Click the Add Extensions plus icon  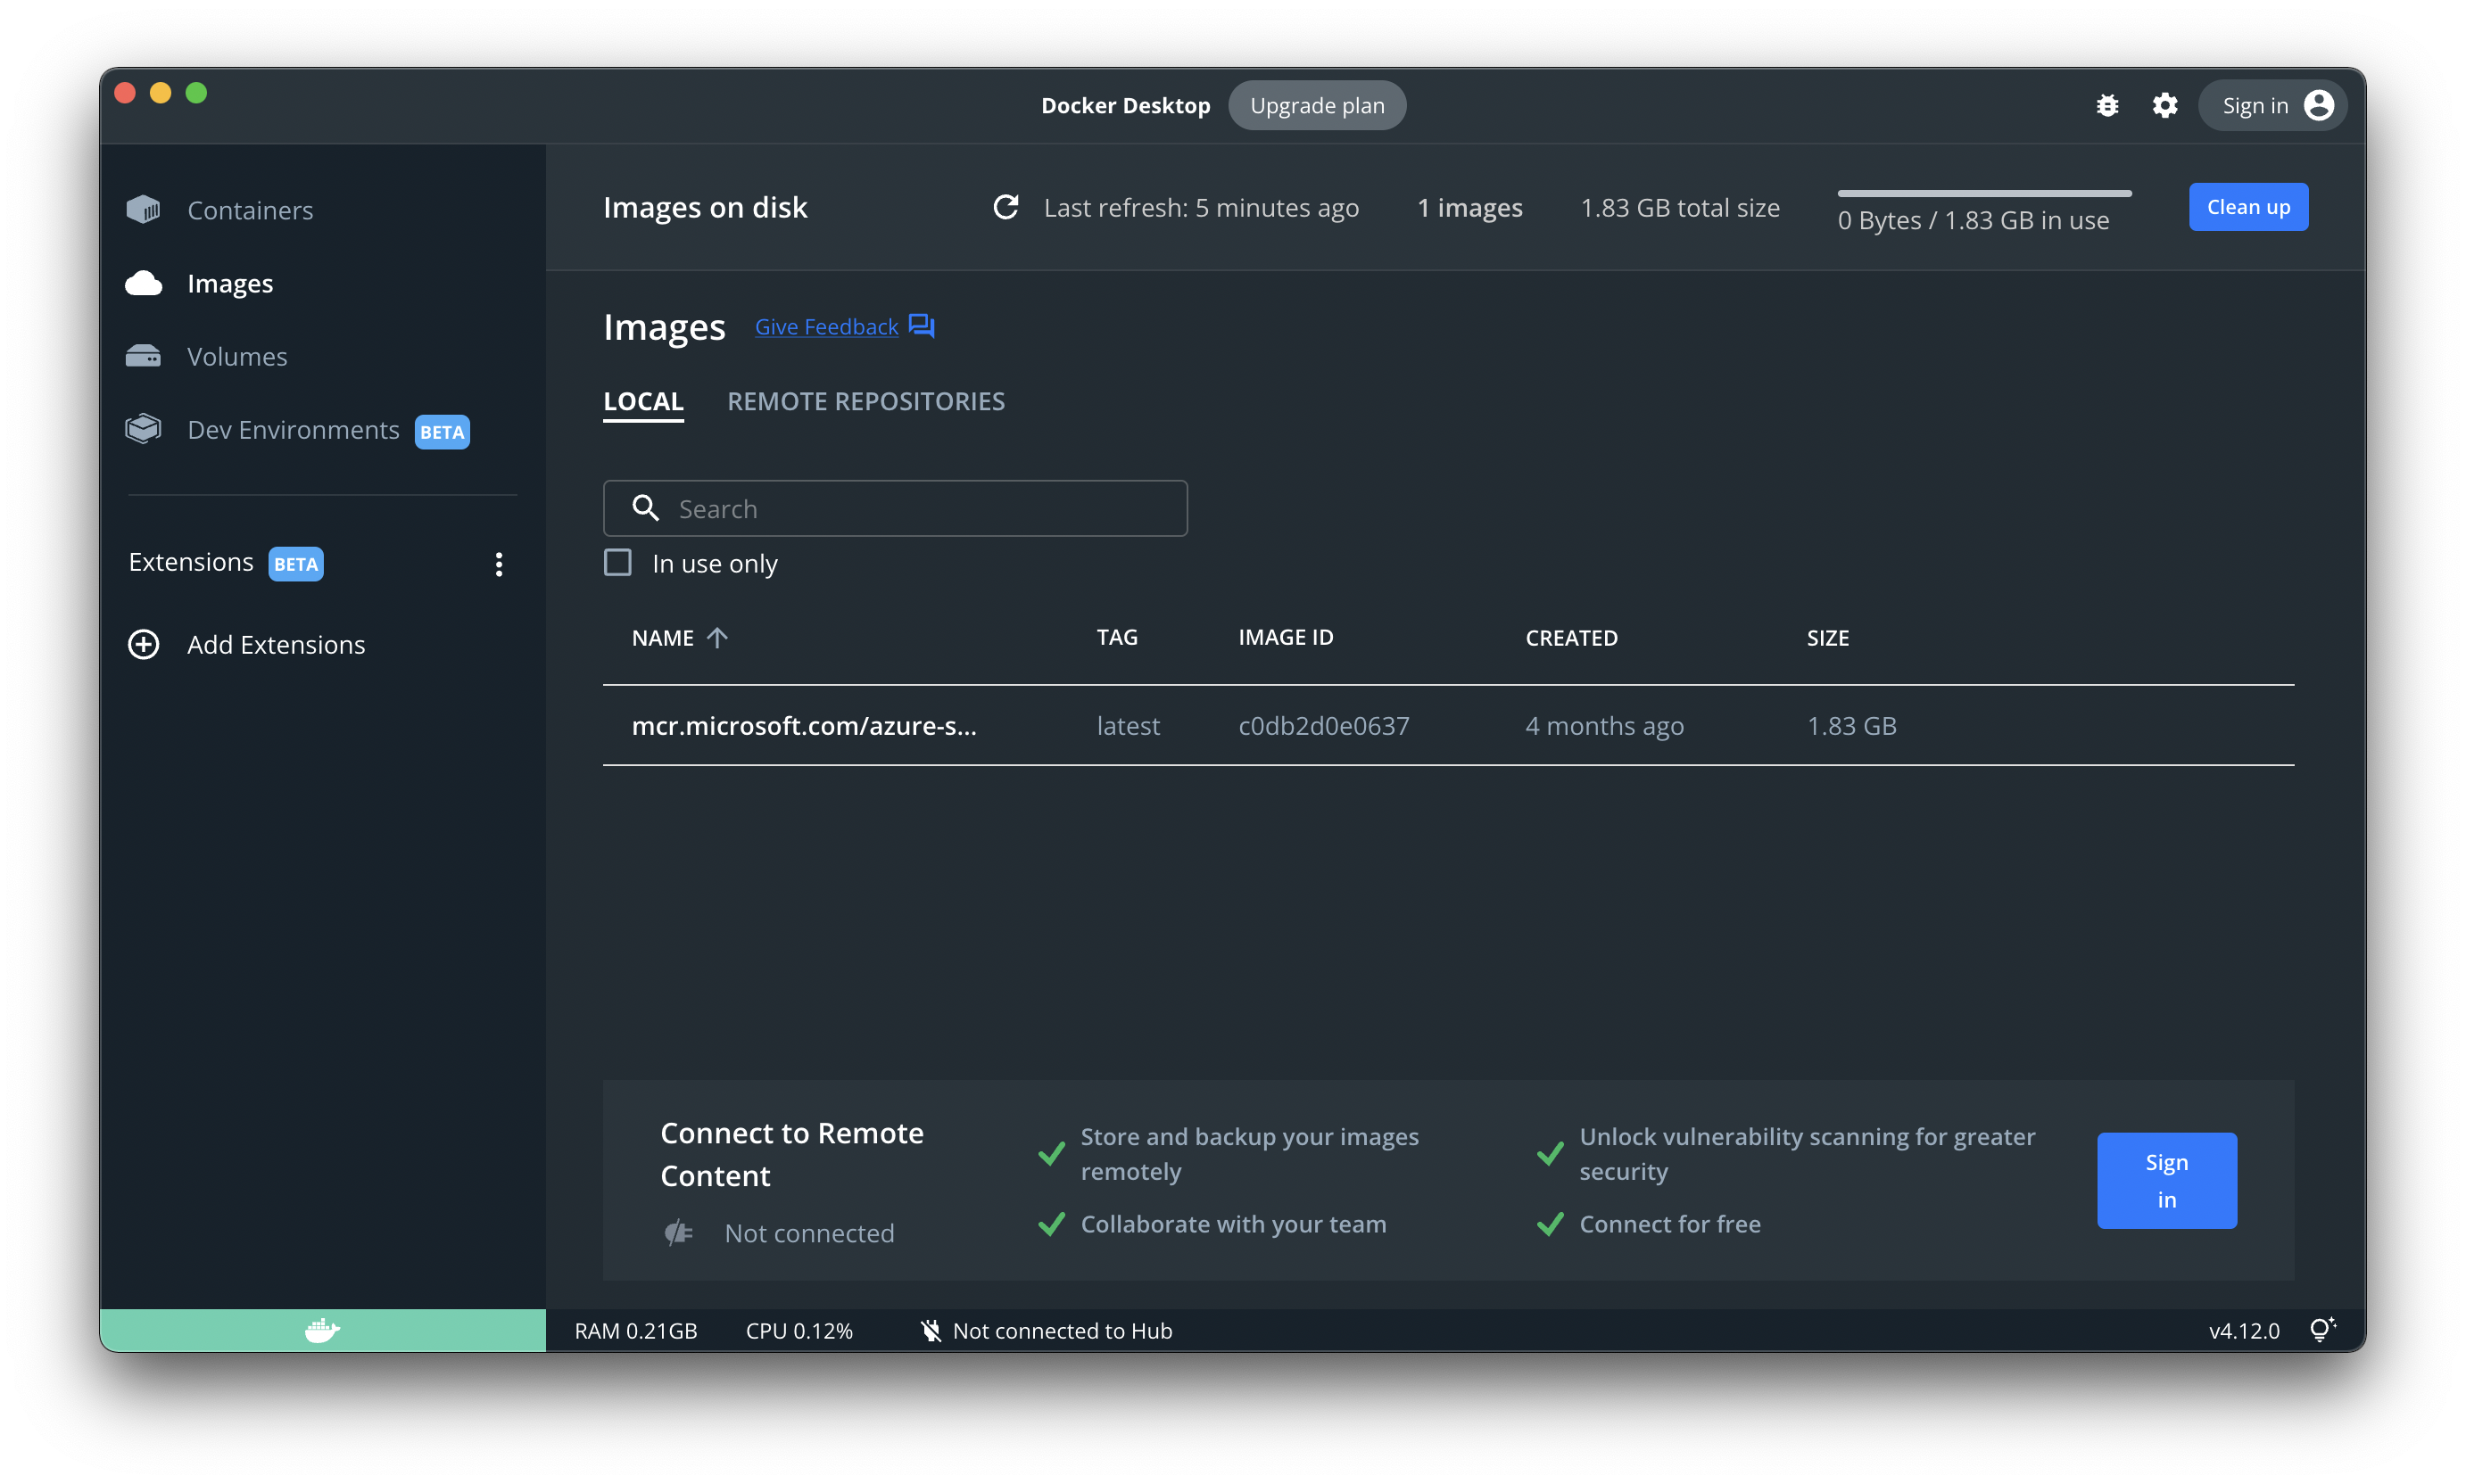pyautogui.click(x=144, y=645)
